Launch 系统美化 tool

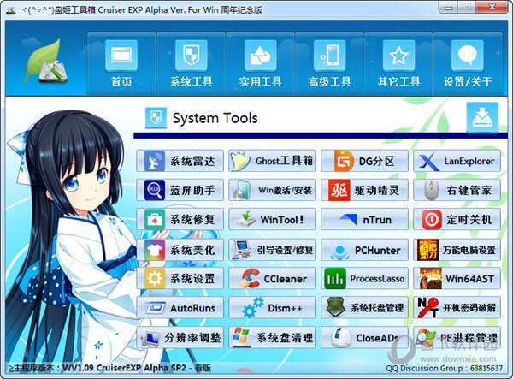tap(180, 250)
